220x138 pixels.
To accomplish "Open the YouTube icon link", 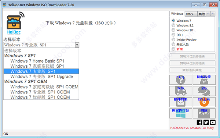I will point(213,123).
